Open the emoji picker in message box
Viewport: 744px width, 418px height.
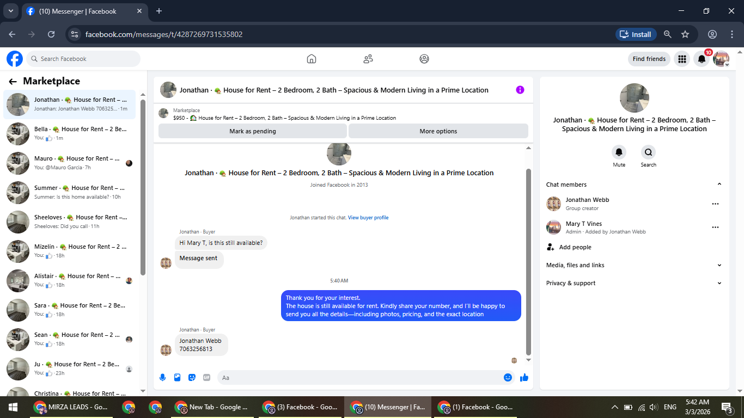pos(508,377)
